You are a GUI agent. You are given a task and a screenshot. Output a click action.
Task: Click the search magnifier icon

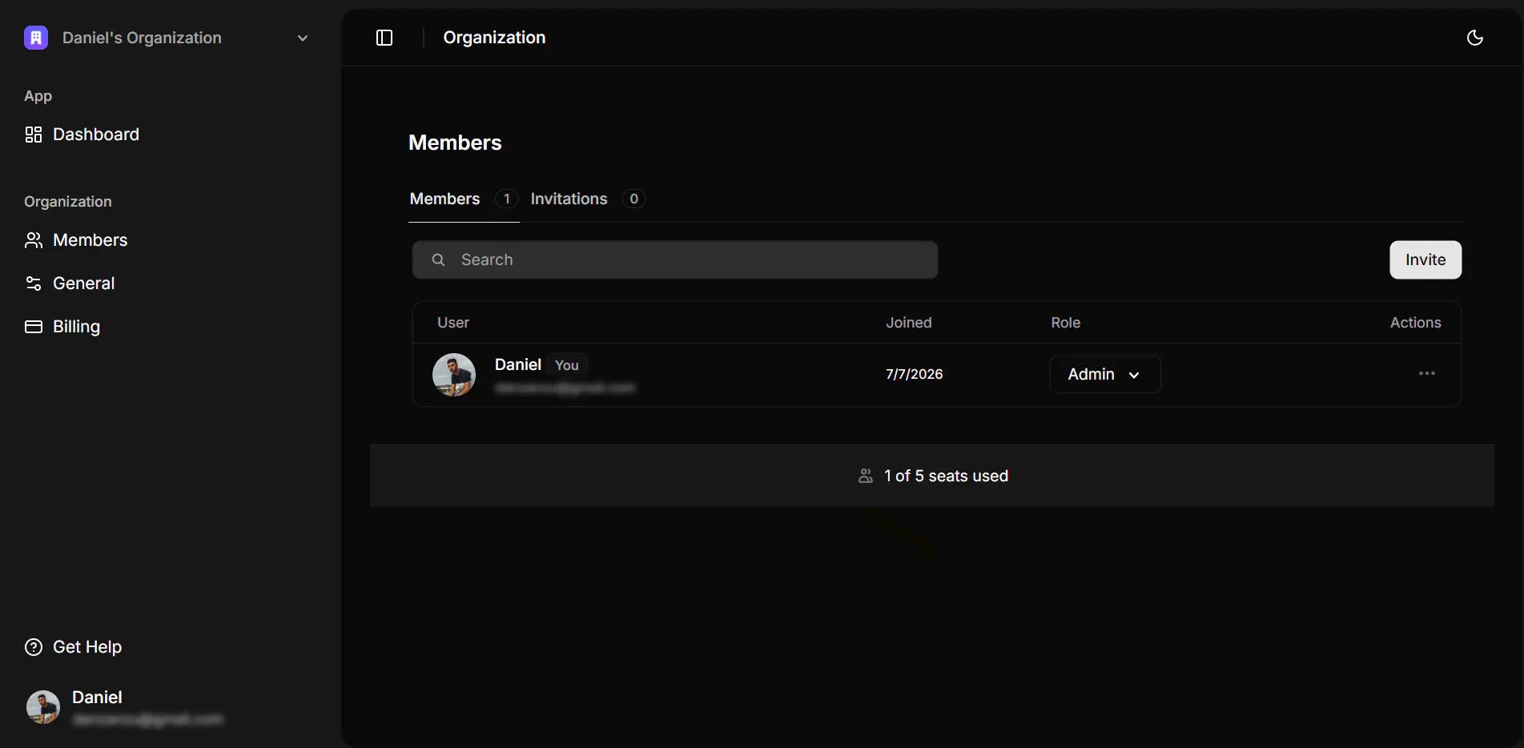[438, 260]
